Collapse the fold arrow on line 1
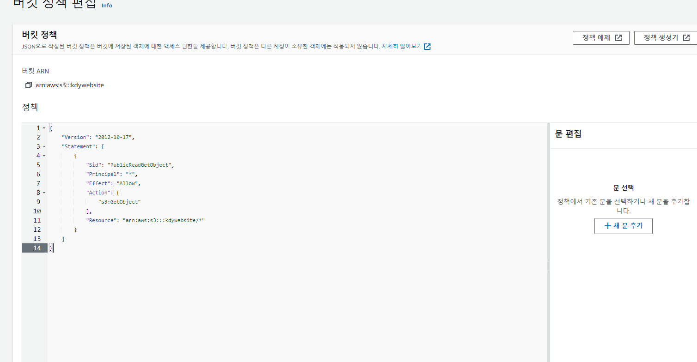This screenshot has width=697, height=362. click(x=44, y=128)
